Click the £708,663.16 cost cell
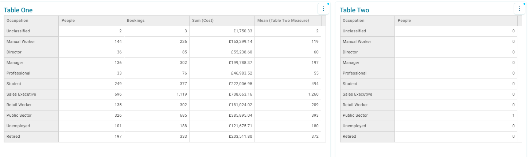The height and width of the screenshot is (157, 529). coord(222,94)
